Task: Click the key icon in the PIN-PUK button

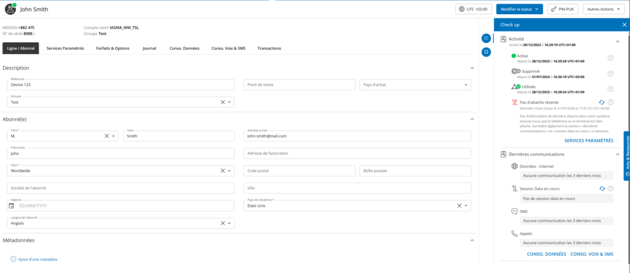Action: coord(553,9)
